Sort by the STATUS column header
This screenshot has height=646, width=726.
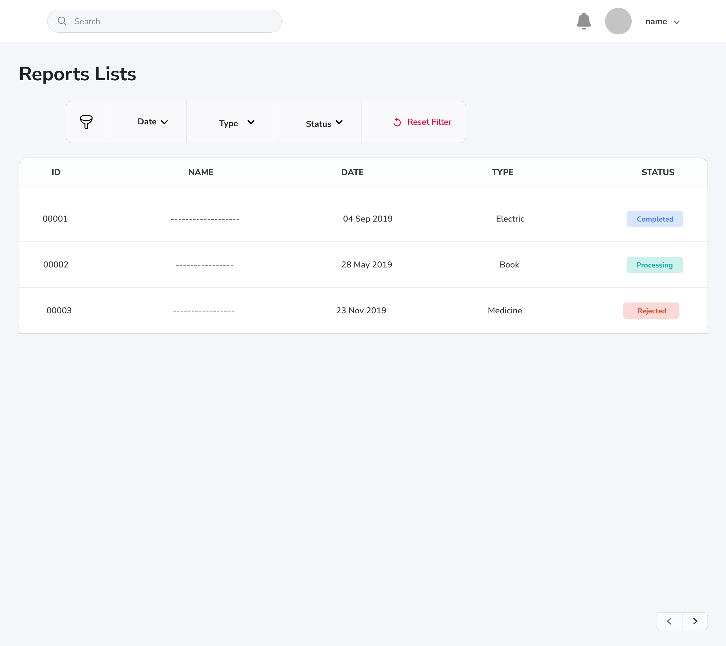pos(657,172)
